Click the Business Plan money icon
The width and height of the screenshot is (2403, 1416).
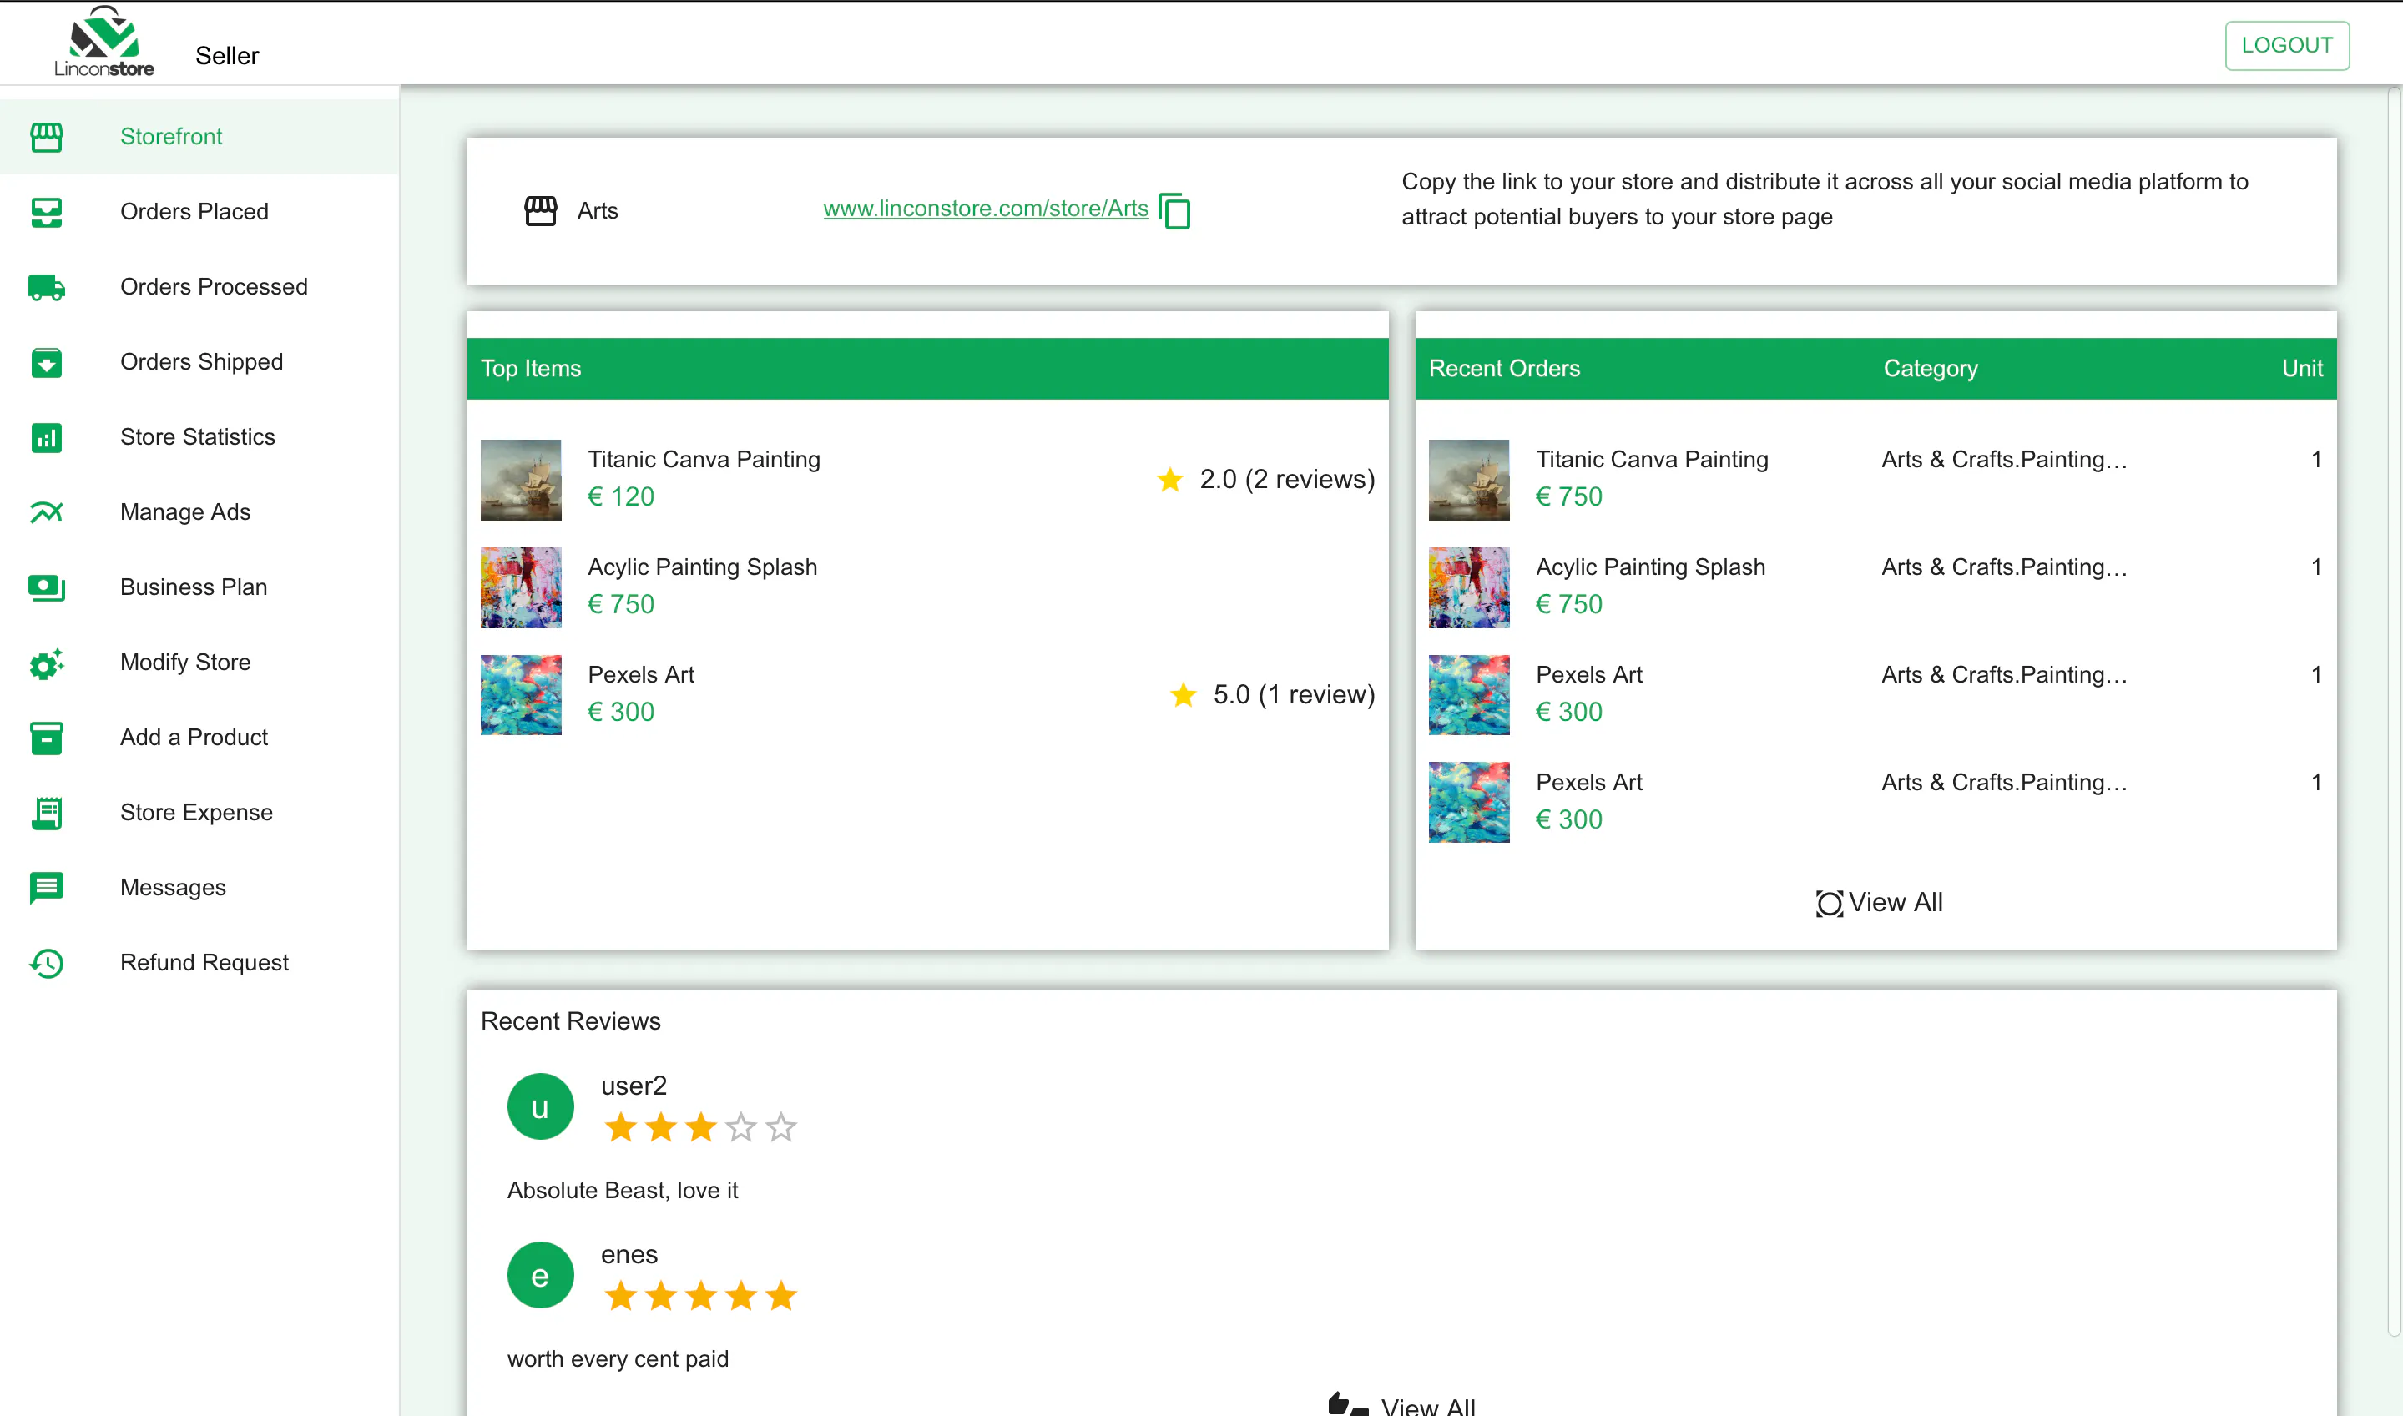(x=46, y=587)
